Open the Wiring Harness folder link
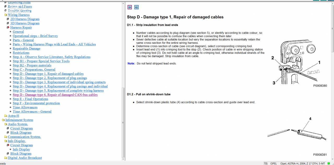The width and height of the screenshot is (334, 165). point(19,15)
